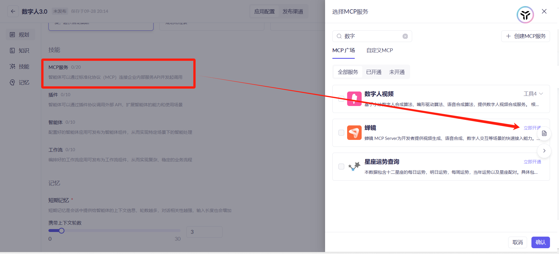This screenshot has width=559, height=254.
Task: Click the back arrow next to 数字人3.0
Action: [13, 11]
